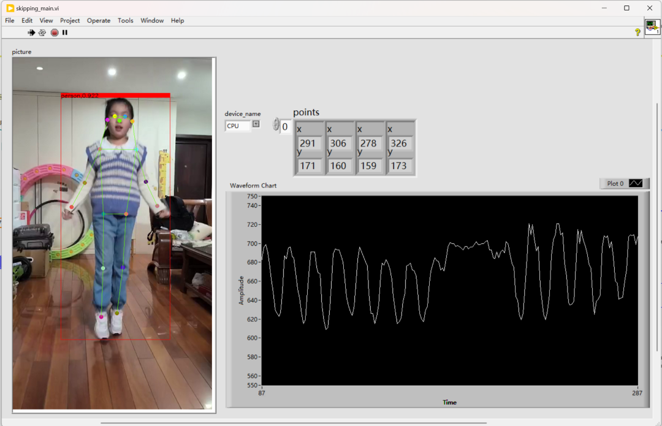The height and width of the screenshot is (426, 662).
Task: Open the Window menu
Action: [x=152, y=20]
